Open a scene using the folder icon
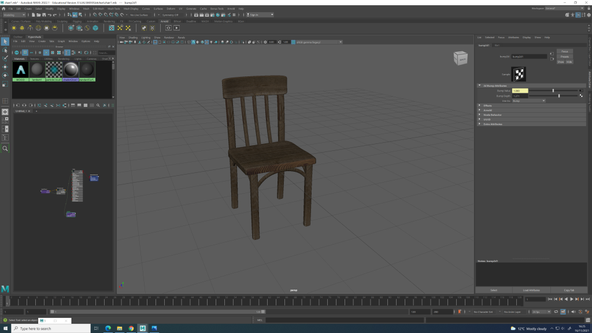The width and height of the screenshot is (592, 333). (x=39, y=14)
